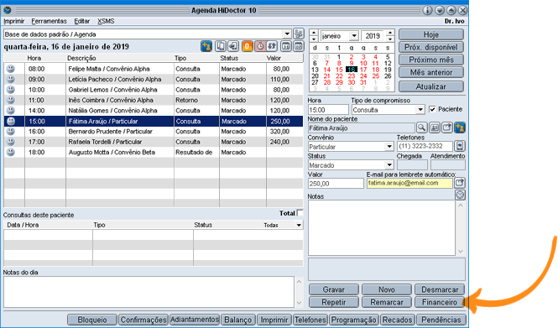The width and height of the screenshot is (558, 328).
Task: Click the Bloqueio button
Action: pyautogui.click(x=91, y=320)
